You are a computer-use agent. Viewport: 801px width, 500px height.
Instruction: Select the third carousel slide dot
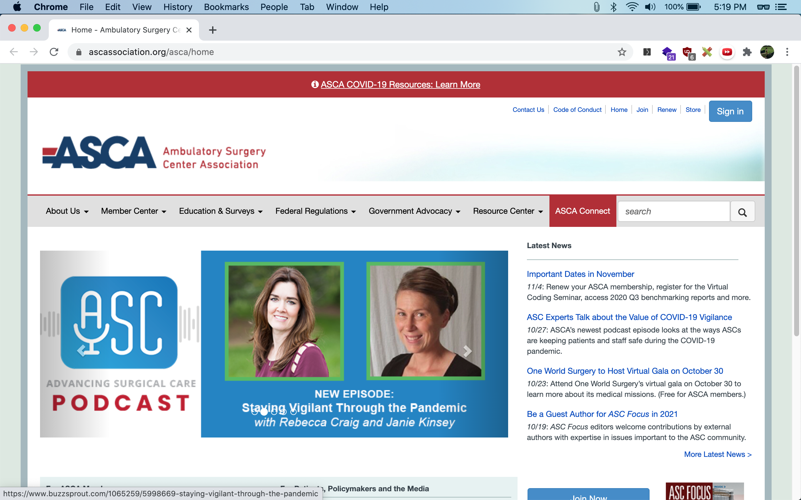point(274,412)
